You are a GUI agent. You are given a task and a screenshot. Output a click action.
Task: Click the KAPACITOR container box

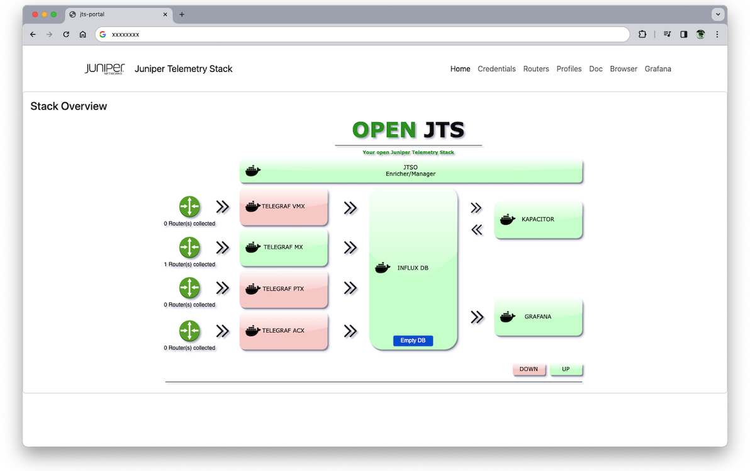[539, 220]
